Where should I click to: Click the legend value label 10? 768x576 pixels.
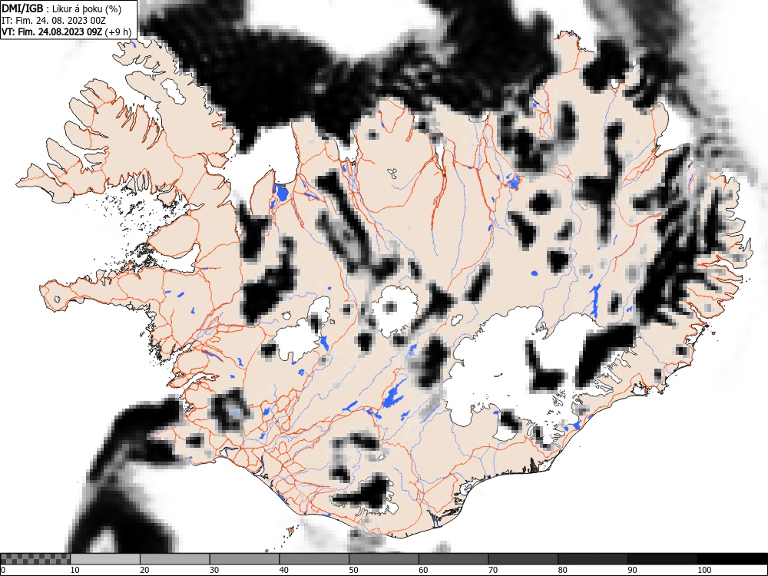[x=75, y=570]
